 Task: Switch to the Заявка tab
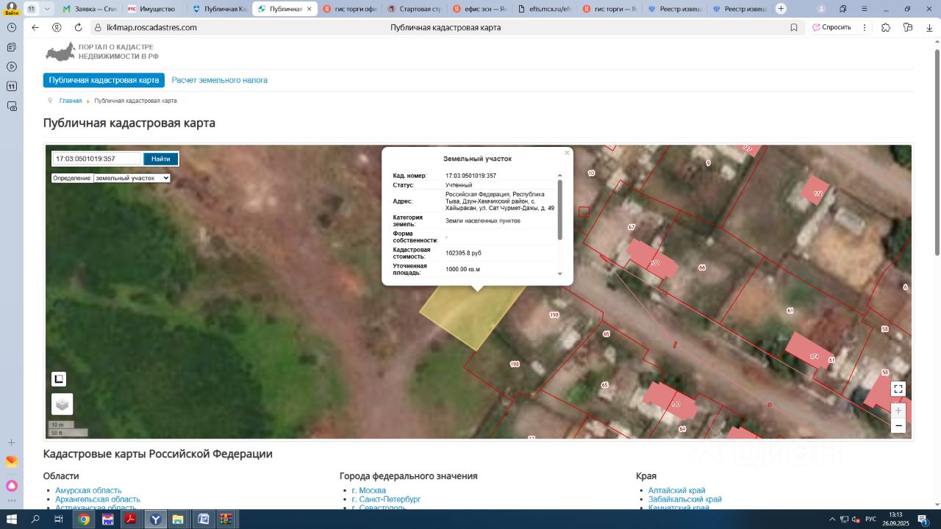tap(90, 9)
